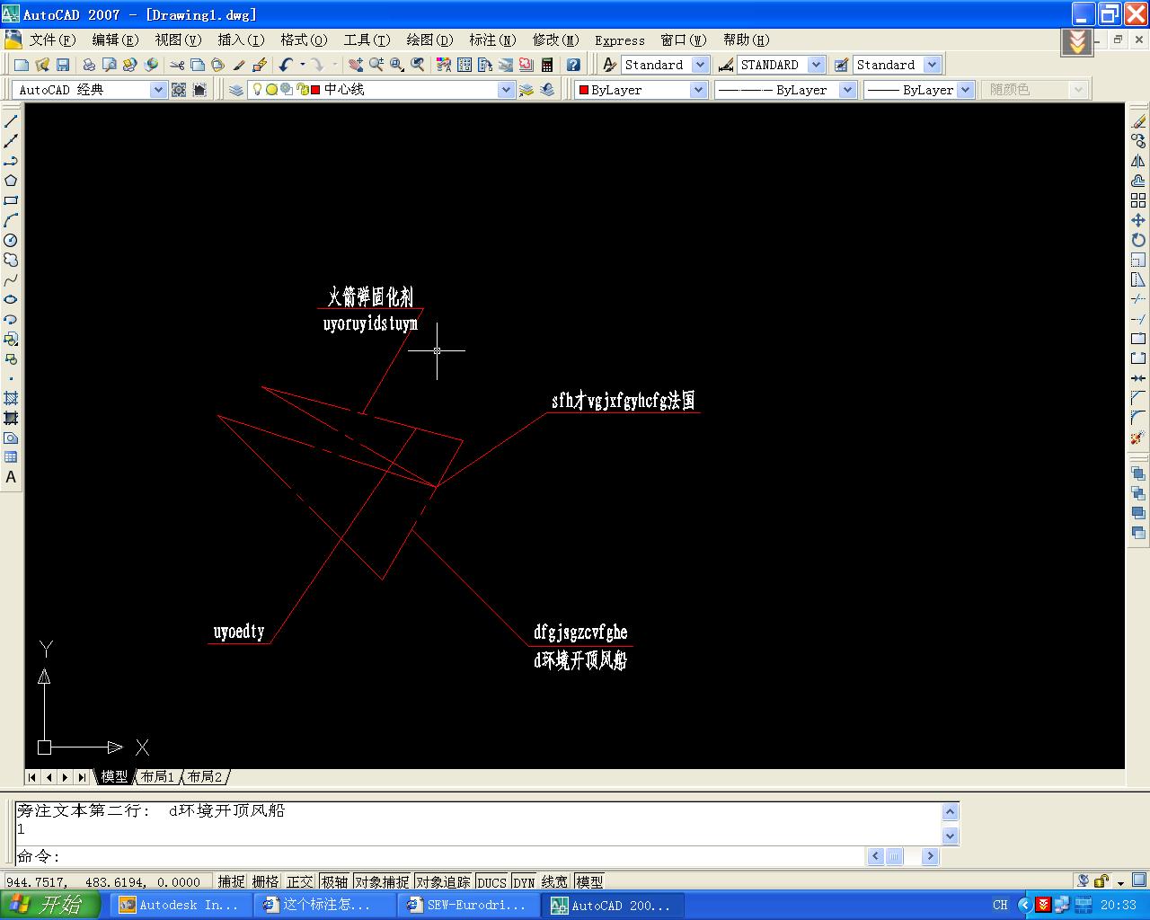The width and height of the screenshot is (1150, 920).
Task: Open Plot Preview icon
Action: pyautogui.click(x=109, y=65)
